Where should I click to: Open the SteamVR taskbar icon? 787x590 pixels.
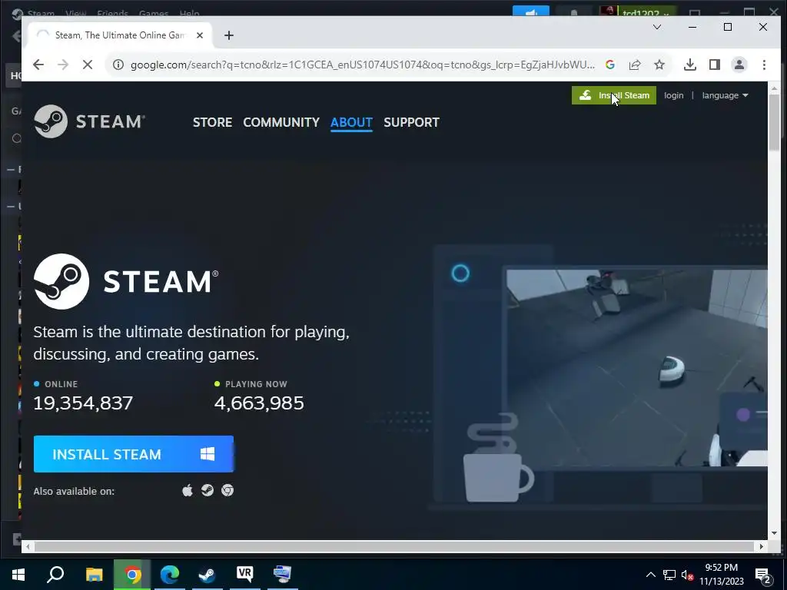pos(245,575)
